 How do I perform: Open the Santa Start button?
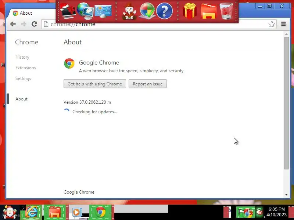10,212
